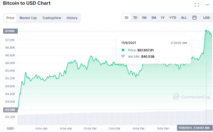Select the 1M time range
213x132 pixels.
pyautogui.click(x=144, y=18)
